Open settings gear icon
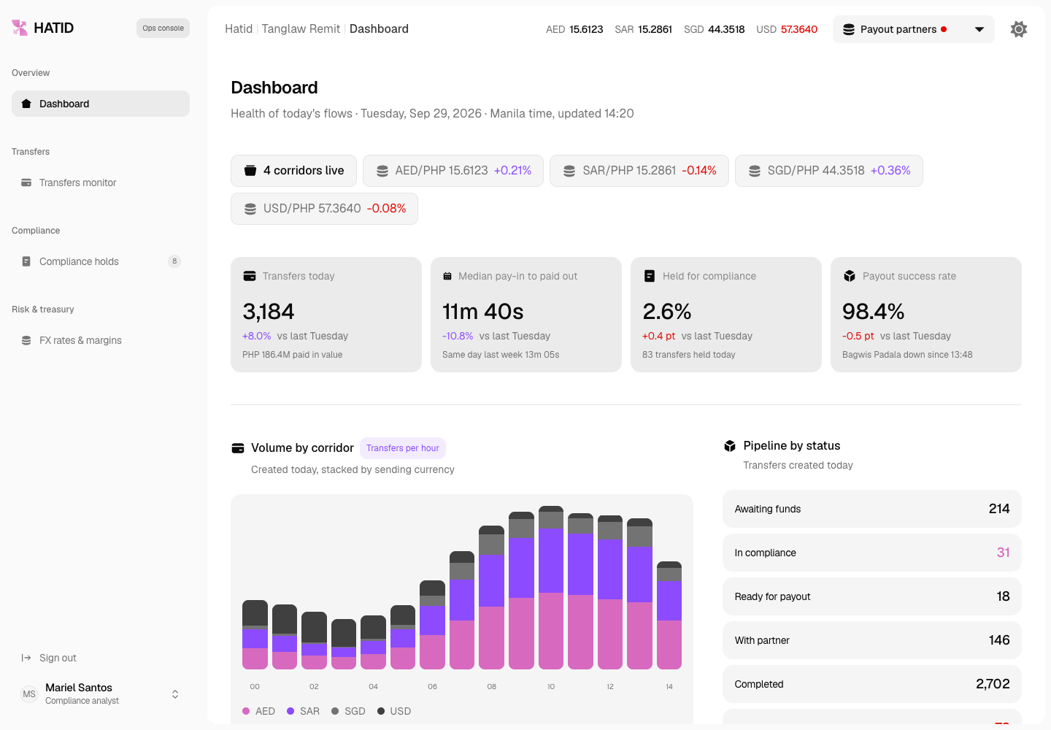 [x=1019, y=29]
